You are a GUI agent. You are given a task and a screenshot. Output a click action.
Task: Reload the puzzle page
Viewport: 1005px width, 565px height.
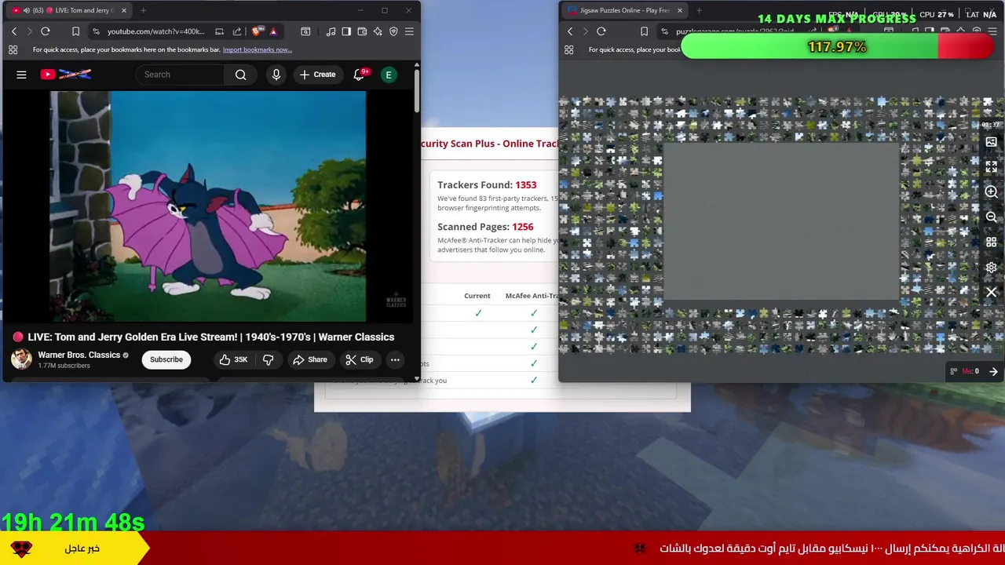tap(601, 31)
